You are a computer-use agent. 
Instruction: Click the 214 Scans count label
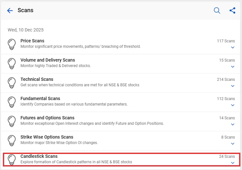(226, 80)
